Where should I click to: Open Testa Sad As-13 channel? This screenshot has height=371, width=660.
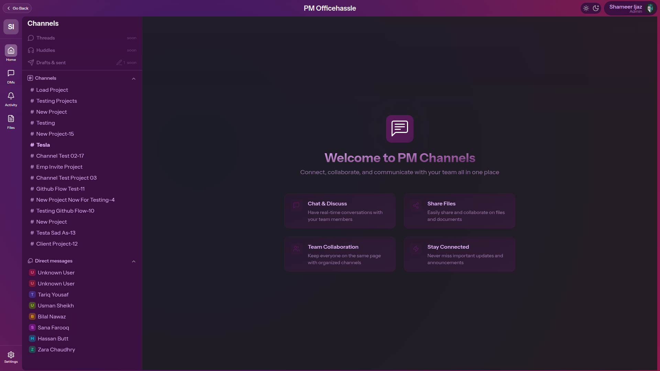pos(82,233)
